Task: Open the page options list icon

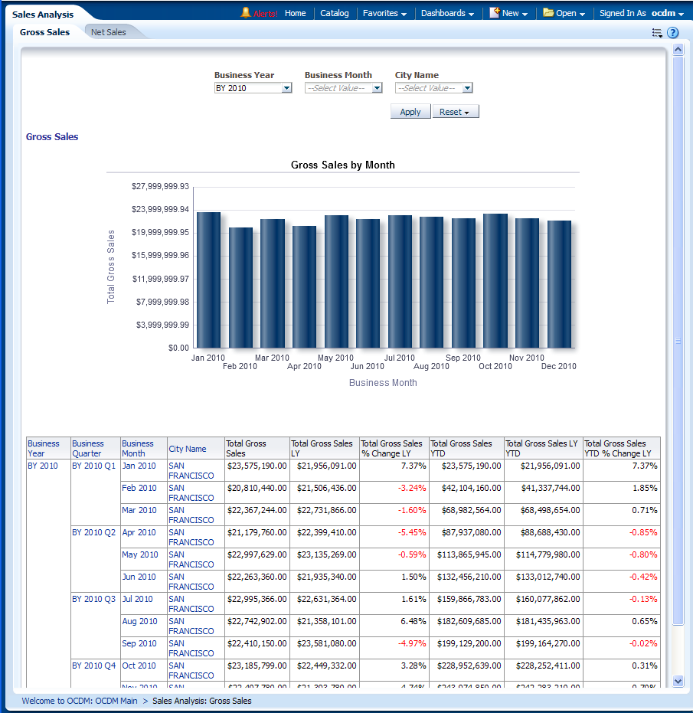Action: (x=657, y=33)
